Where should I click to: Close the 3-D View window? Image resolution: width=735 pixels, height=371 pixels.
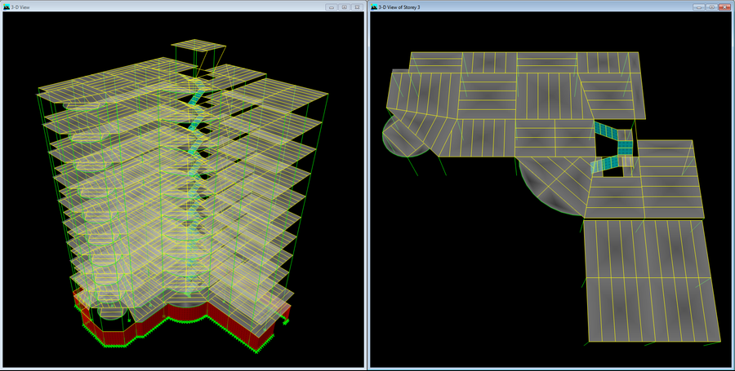(357, 7)
